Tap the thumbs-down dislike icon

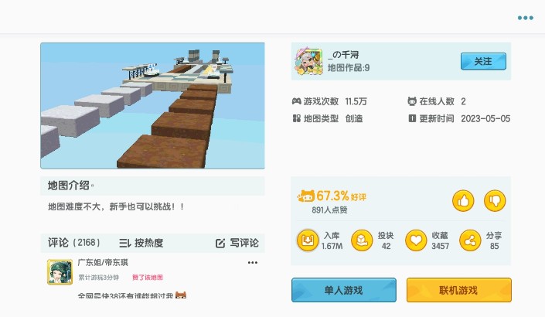coord(495,200)
